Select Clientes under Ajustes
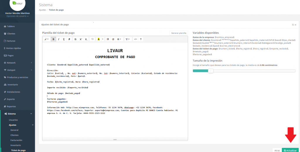 15,135
